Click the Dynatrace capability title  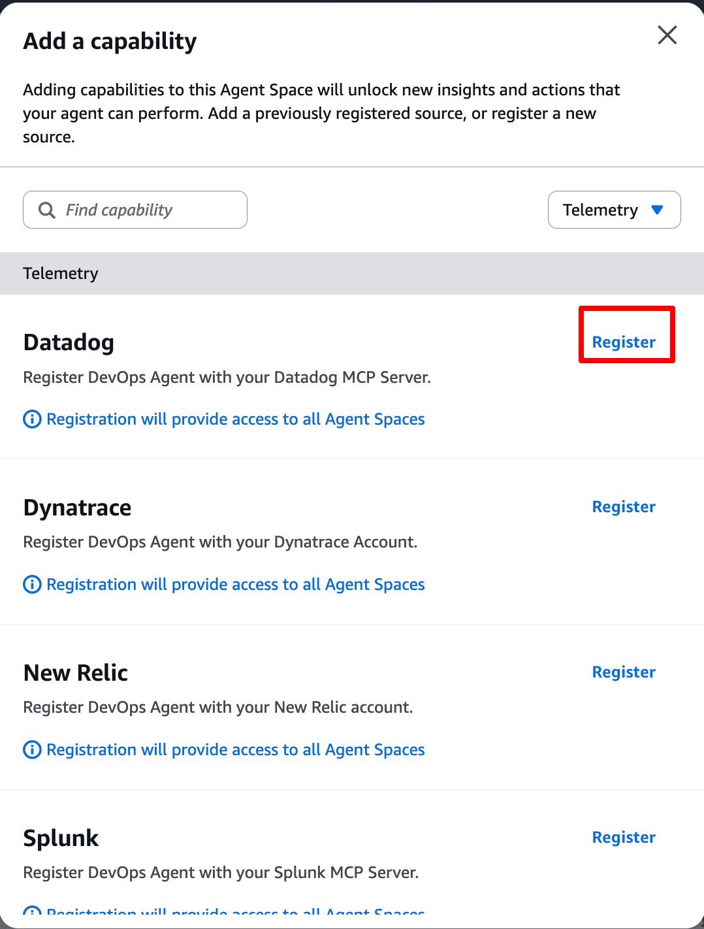[77, 508]
